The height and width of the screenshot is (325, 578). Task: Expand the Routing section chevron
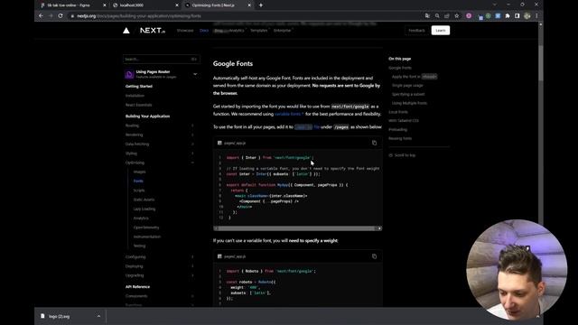192,125
